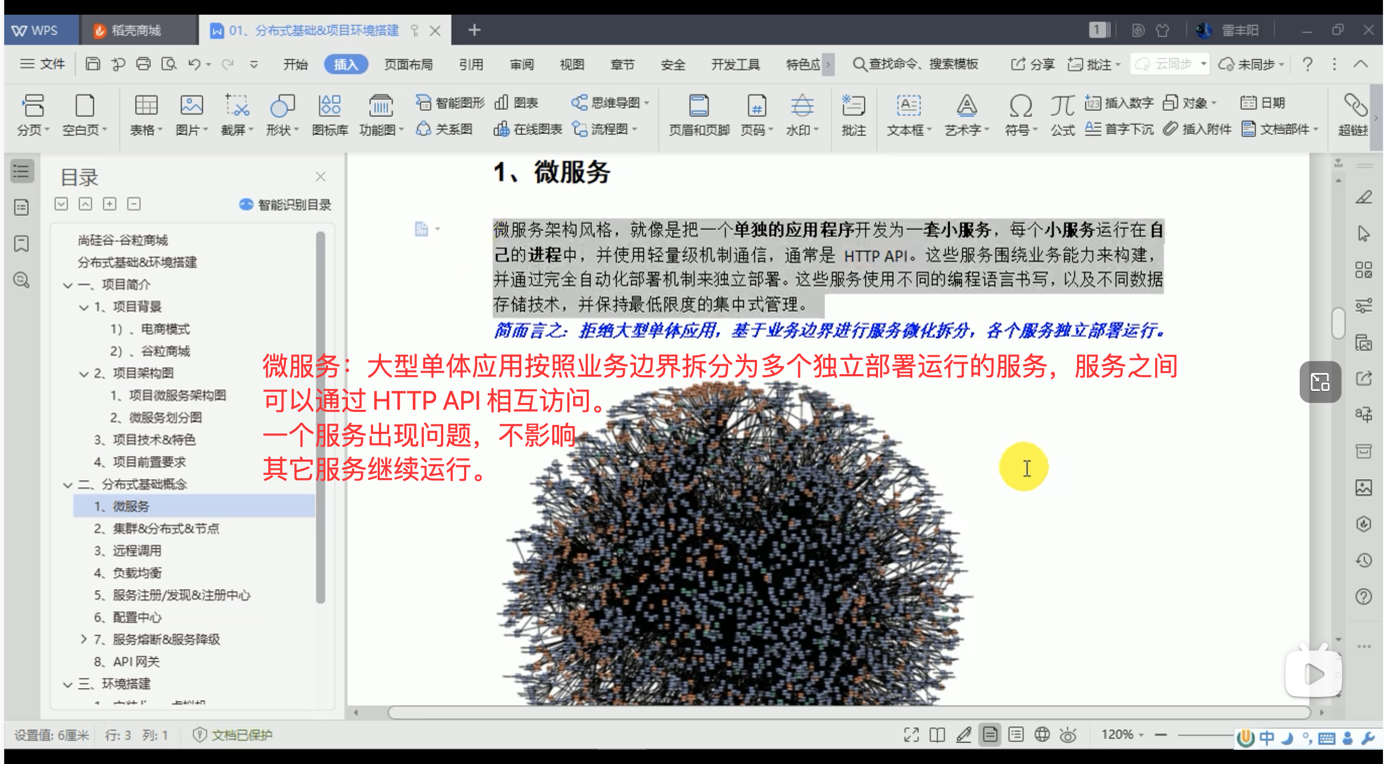
Task: Open the 水印 watermark tool
Action: (801, 106)
